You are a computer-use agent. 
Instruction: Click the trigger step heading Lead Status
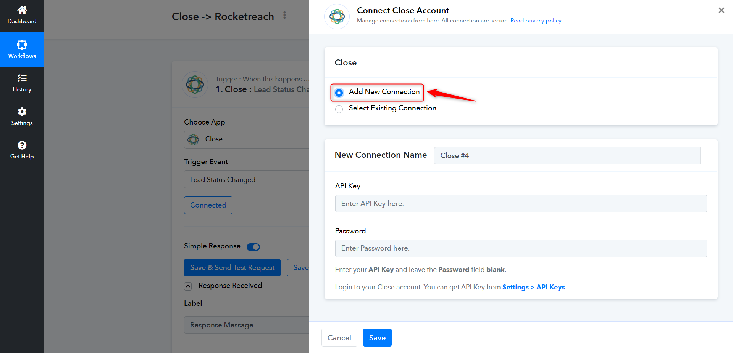(x=262, y=89)
